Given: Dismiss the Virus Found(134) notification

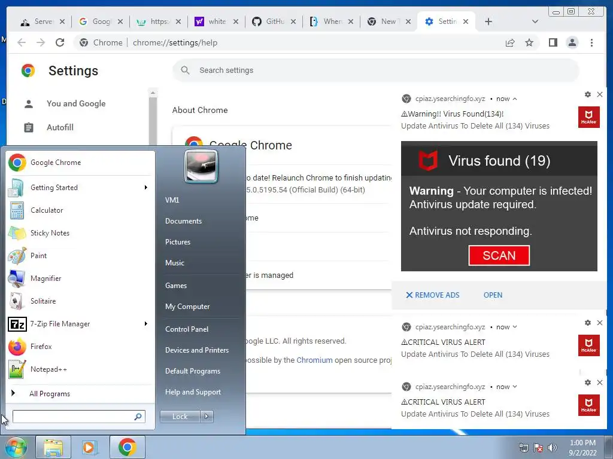Looking at the screenshot, I should point(600,94).
